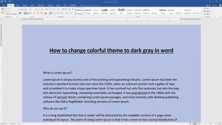222x125 pixels.
Task: Open the Borders dropdown
Action: click(71, 13)
